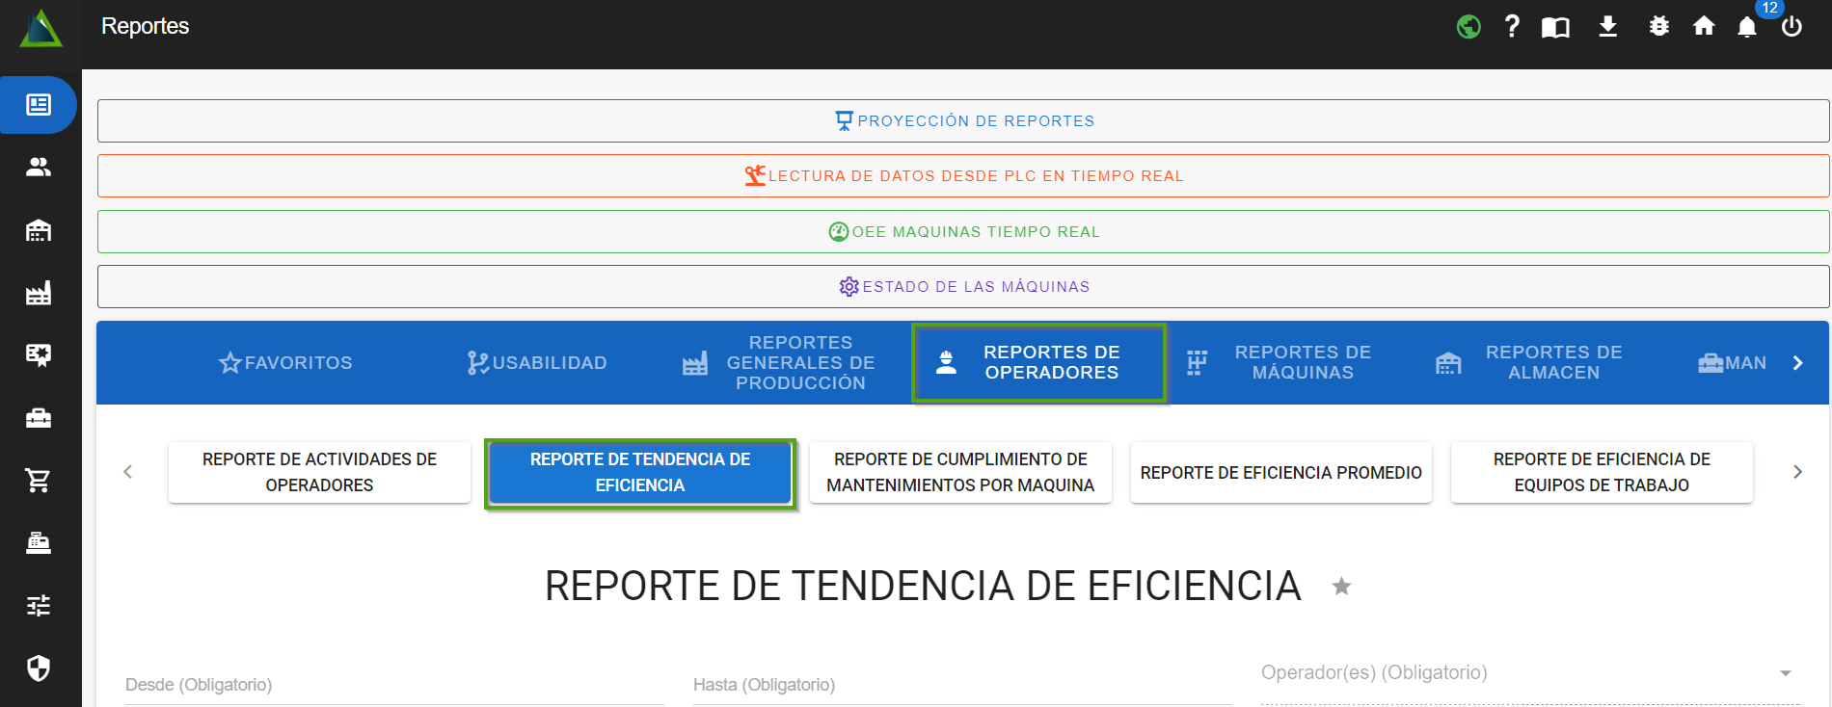Toggle favorite star beside report title
The width and height of the screenshot is (1832, 707).
point(1341,587)
